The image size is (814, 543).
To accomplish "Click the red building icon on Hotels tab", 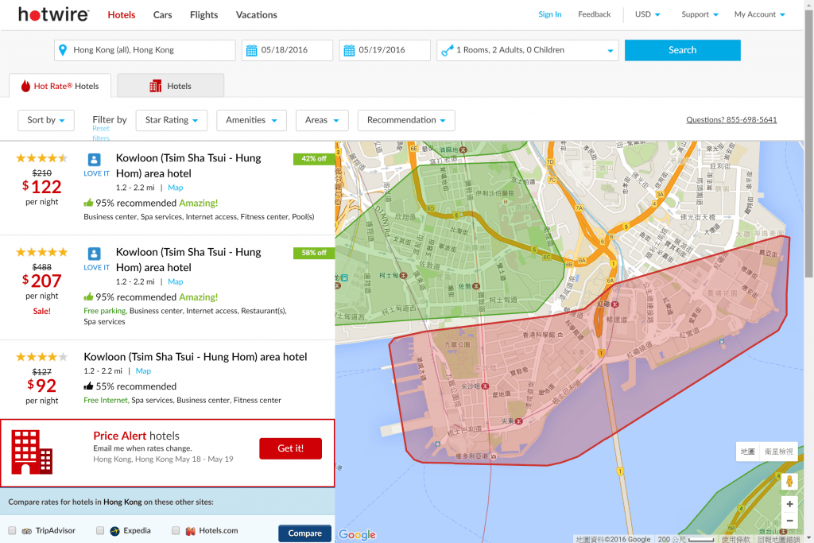I will [155, 86].
